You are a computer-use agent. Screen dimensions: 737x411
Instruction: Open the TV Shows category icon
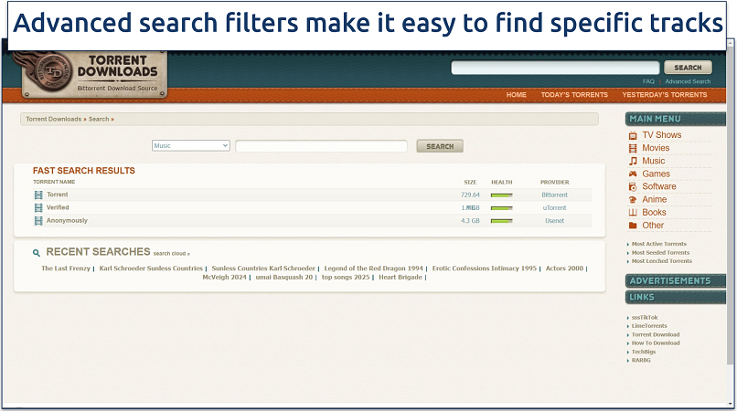[x=633, y=135]
